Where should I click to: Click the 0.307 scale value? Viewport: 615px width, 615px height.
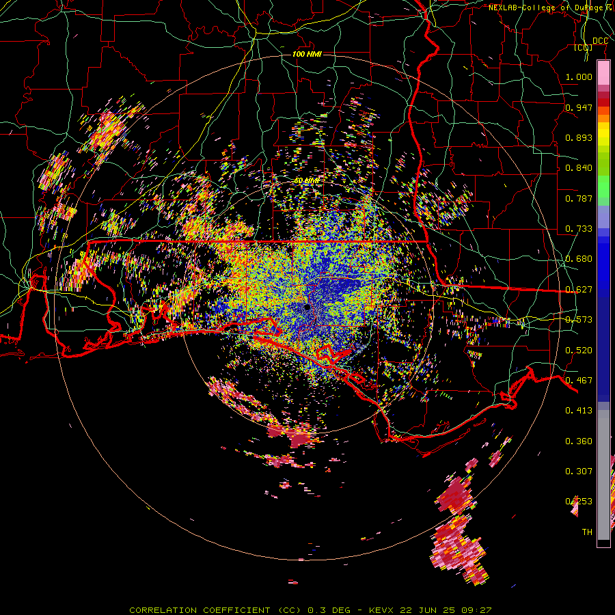tap(579, 471)
